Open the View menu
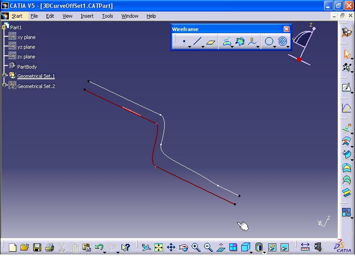This screenshot has width=355, height=258. (x=67, y=16)
